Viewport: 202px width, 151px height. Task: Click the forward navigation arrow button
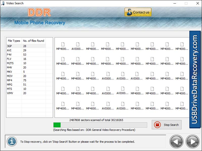tap(192, 141)
